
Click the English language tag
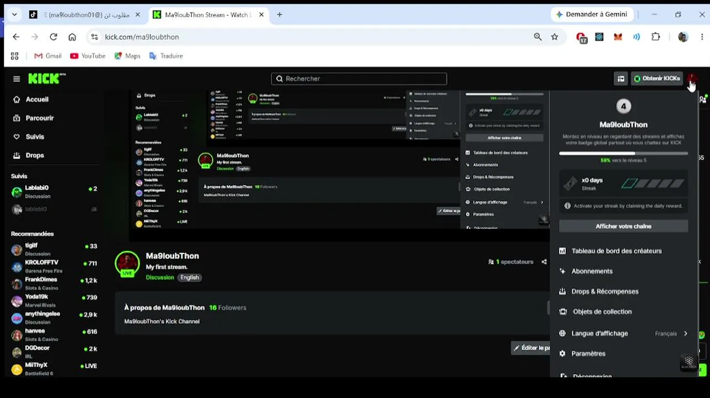coord(190,277)
